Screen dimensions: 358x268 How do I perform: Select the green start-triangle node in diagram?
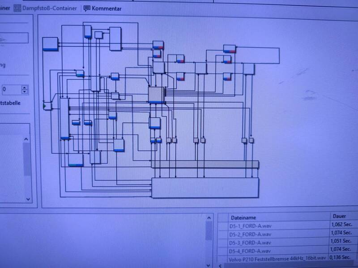47,106
